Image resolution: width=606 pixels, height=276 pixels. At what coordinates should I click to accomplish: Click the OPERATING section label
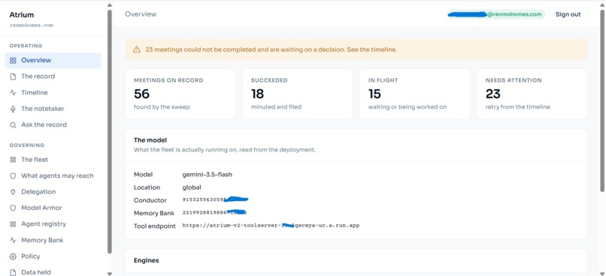tap(26, 46)
